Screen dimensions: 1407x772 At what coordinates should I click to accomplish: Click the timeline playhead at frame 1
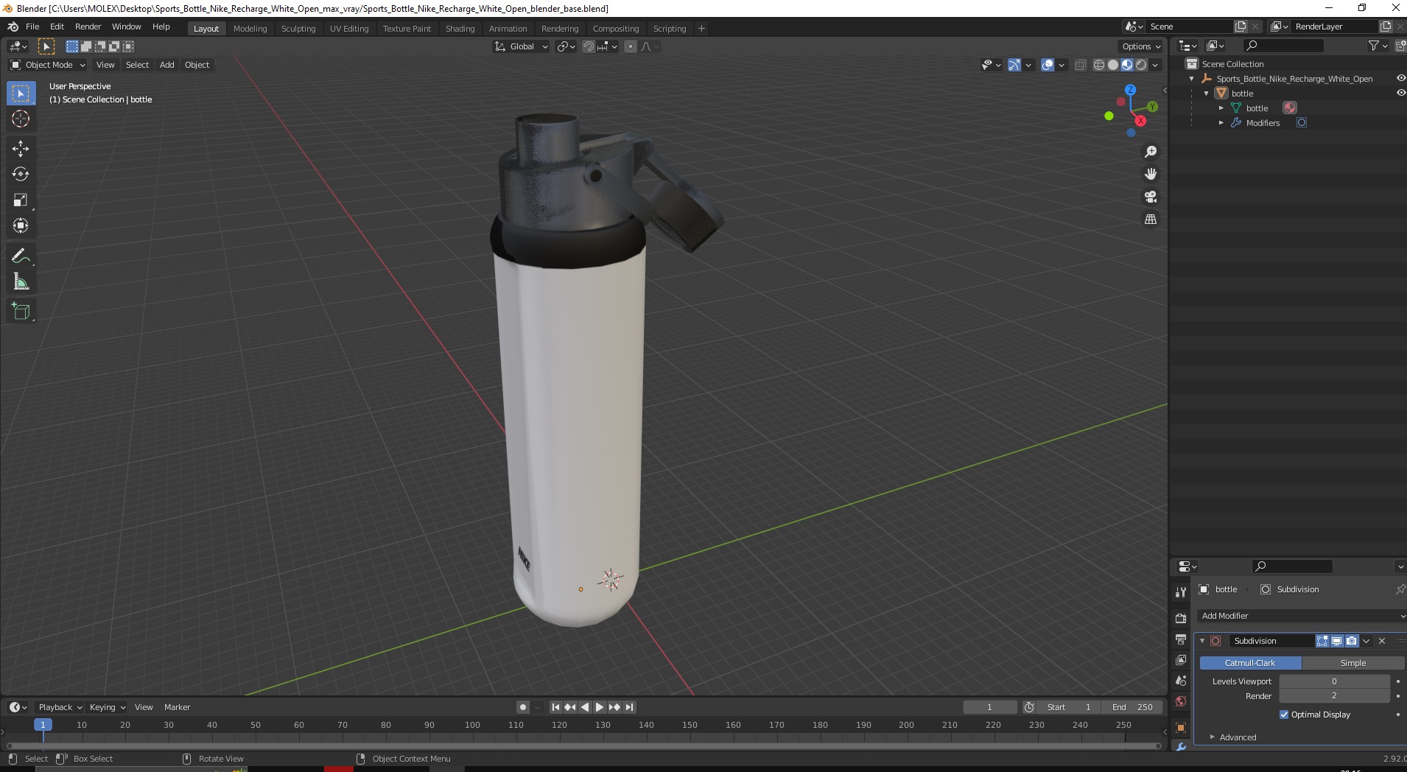43,725
